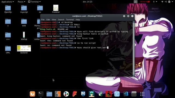This screenshot has height=98, width=175.
Task: Open the terminal Edit menu
Action: 48,20
